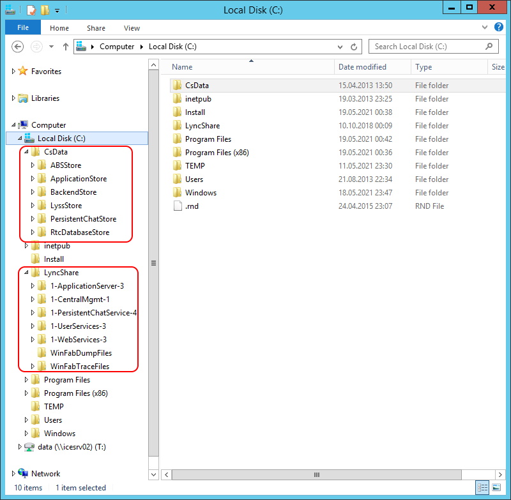Click Local Disk (C:) in the address breadcrumb
Image resolution: width=511 pixels, height=500 pixels.
click(172, 47)
